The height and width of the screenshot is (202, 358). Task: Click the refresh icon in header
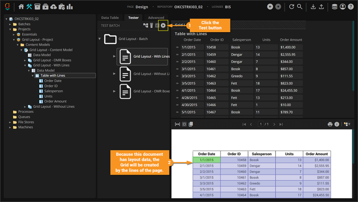click(x=292, y=7)
